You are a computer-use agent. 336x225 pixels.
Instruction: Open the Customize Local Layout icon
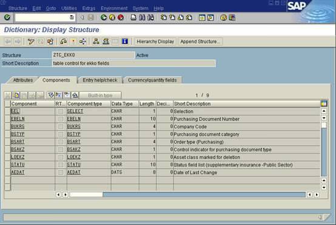[232, 18]
